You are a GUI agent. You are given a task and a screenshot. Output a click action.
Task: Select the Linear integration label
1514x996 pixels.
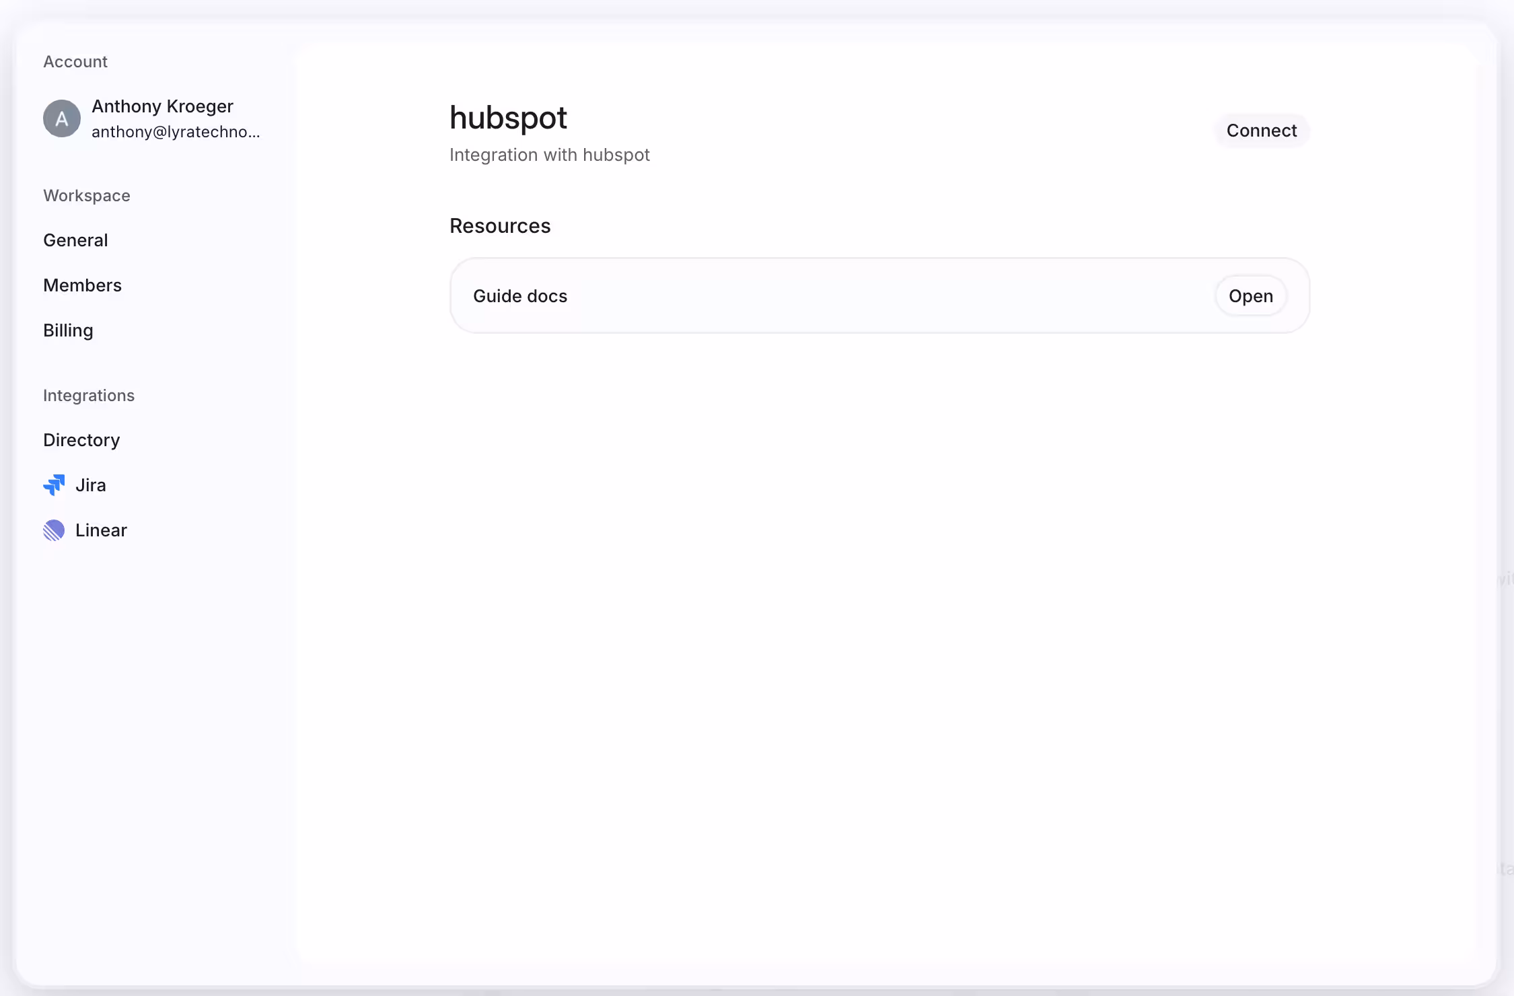101,530
